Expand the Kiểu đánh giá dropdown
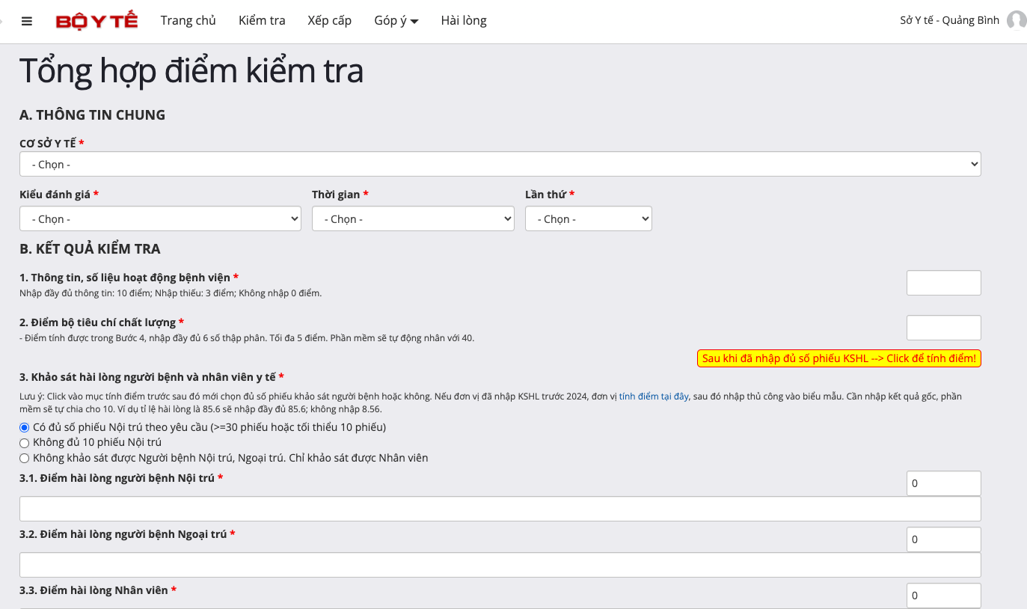Screen dimensions: 1027x609 [160, 219]
